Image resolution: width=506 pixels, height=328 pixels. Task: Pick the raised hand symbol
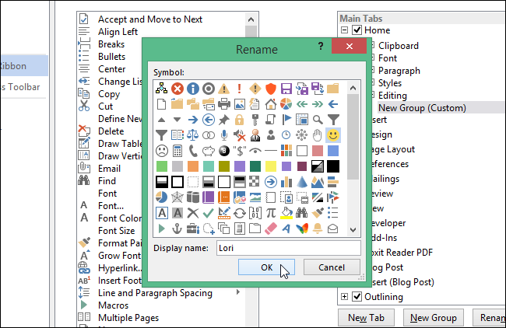click(x=317, y=135)
